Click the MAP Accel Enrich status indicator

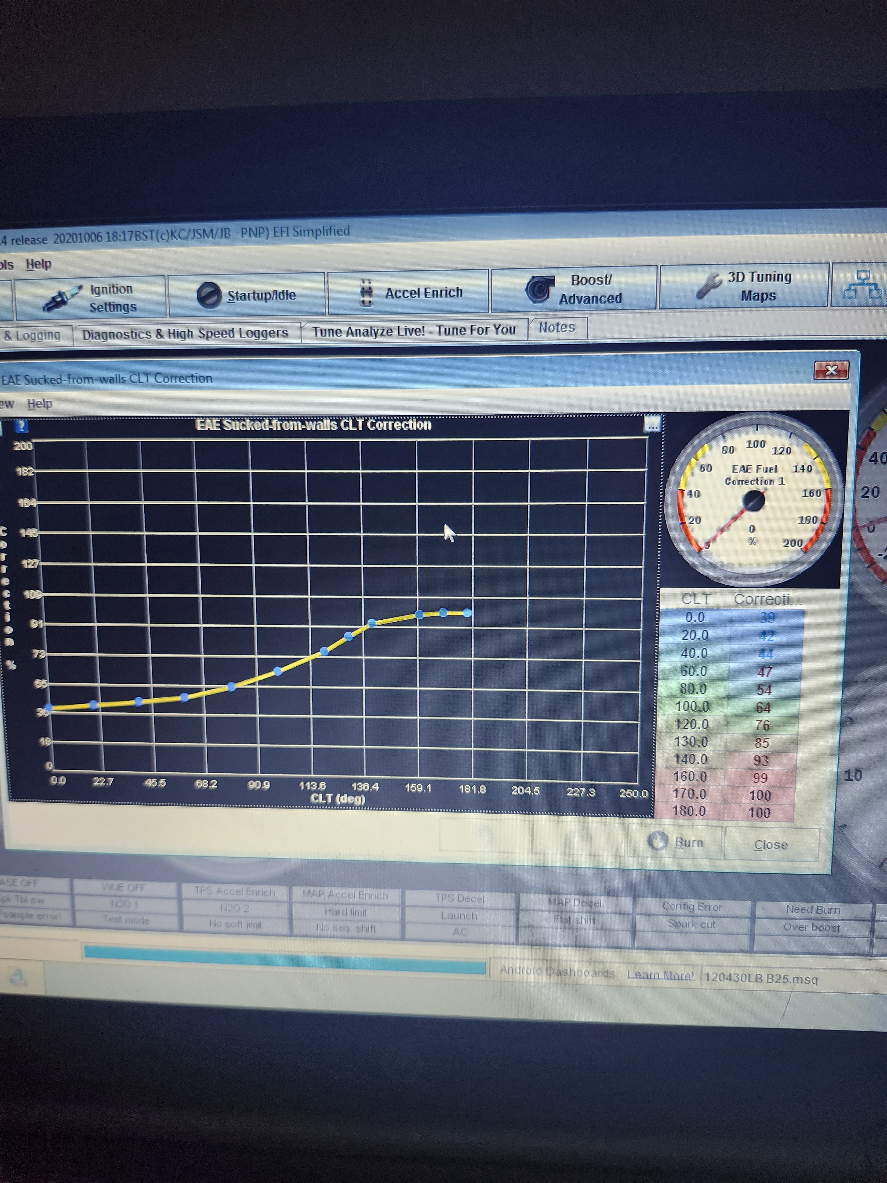click(x=345, y=895)
